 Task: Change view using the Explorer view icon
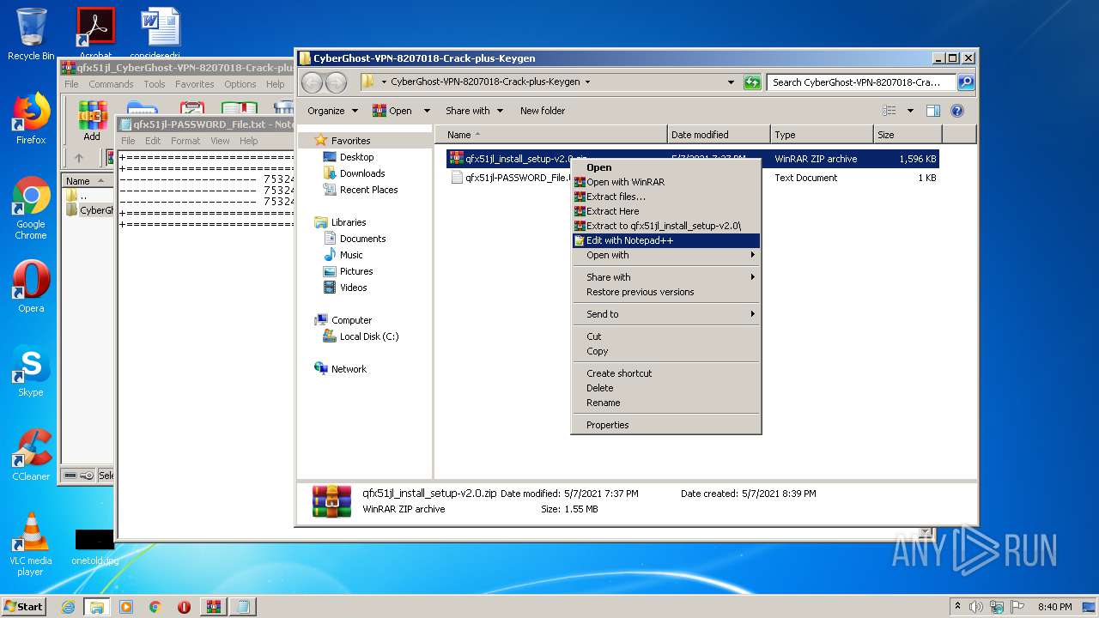click(890, 111)
